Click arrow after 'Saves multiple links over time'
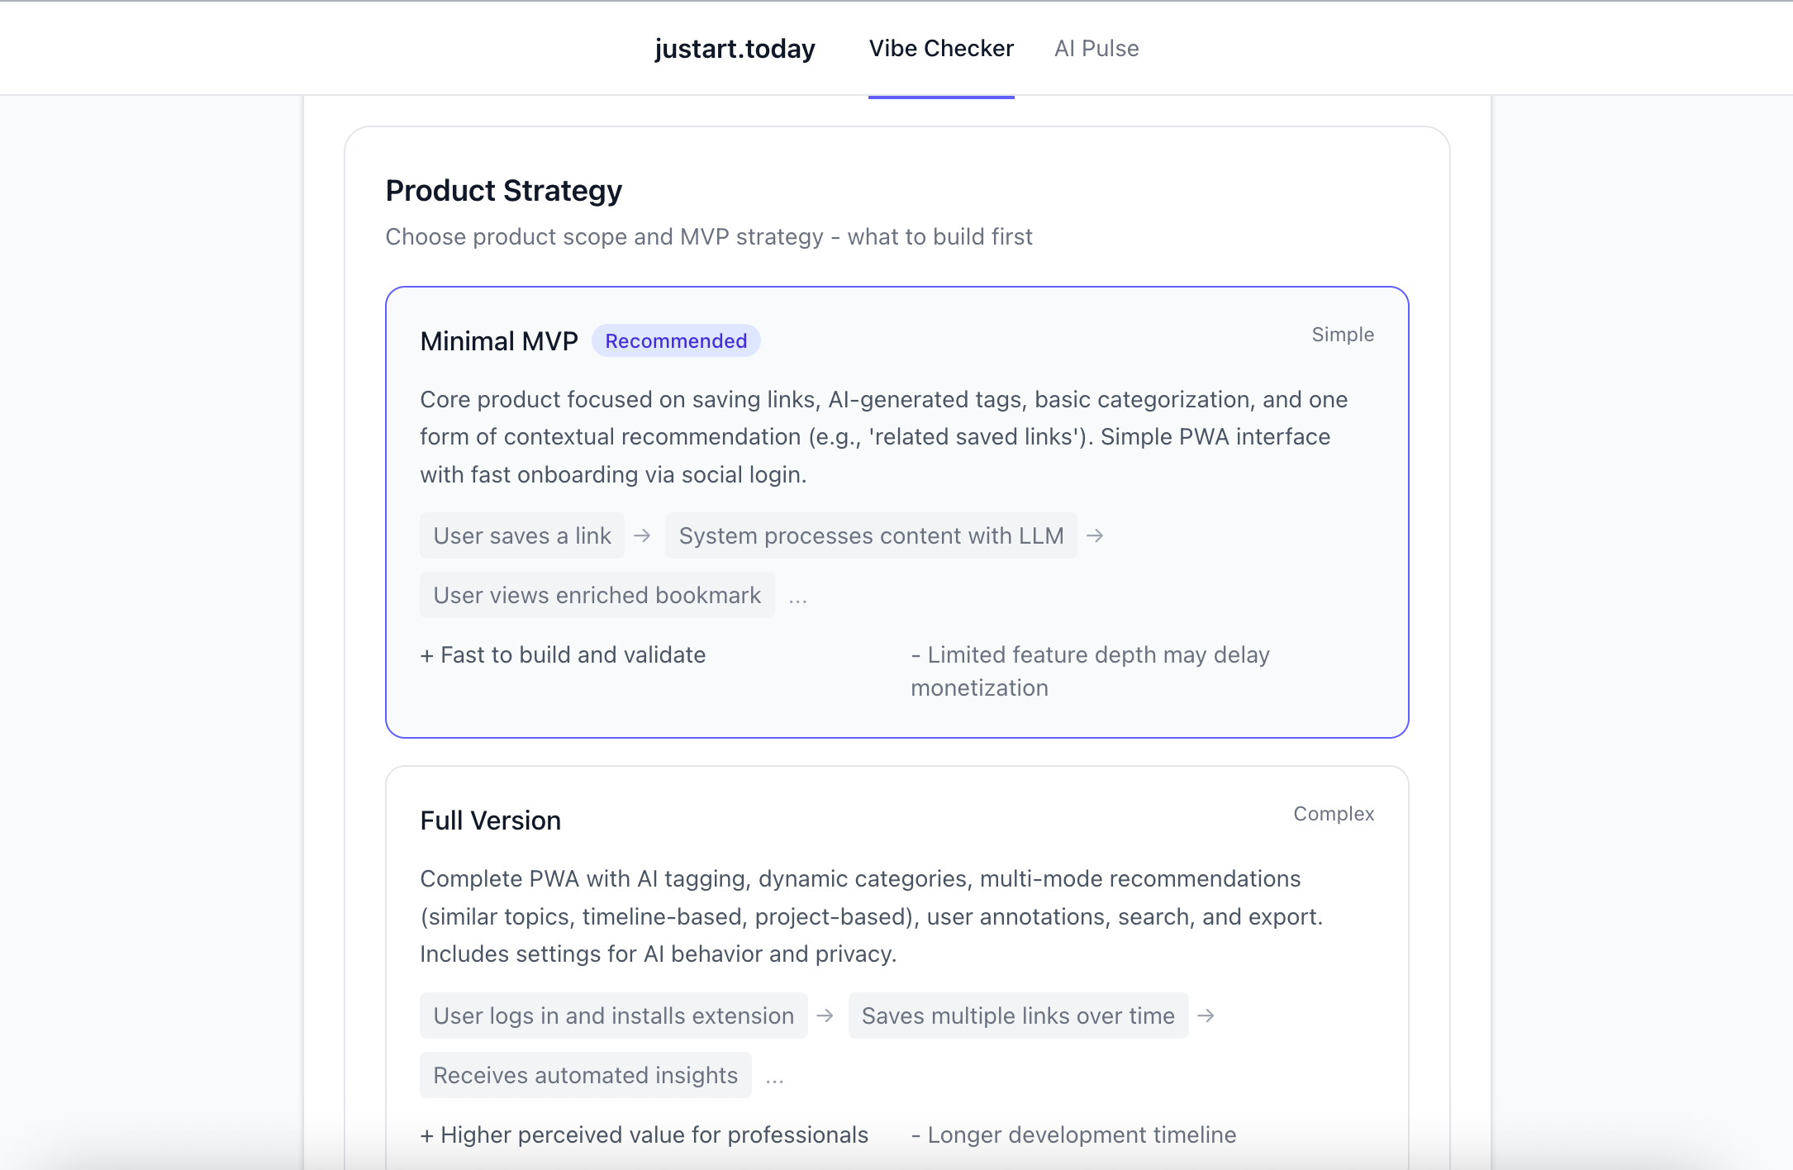The height and width of the screenshot is (1170, 1793). pos(1206,1016)
